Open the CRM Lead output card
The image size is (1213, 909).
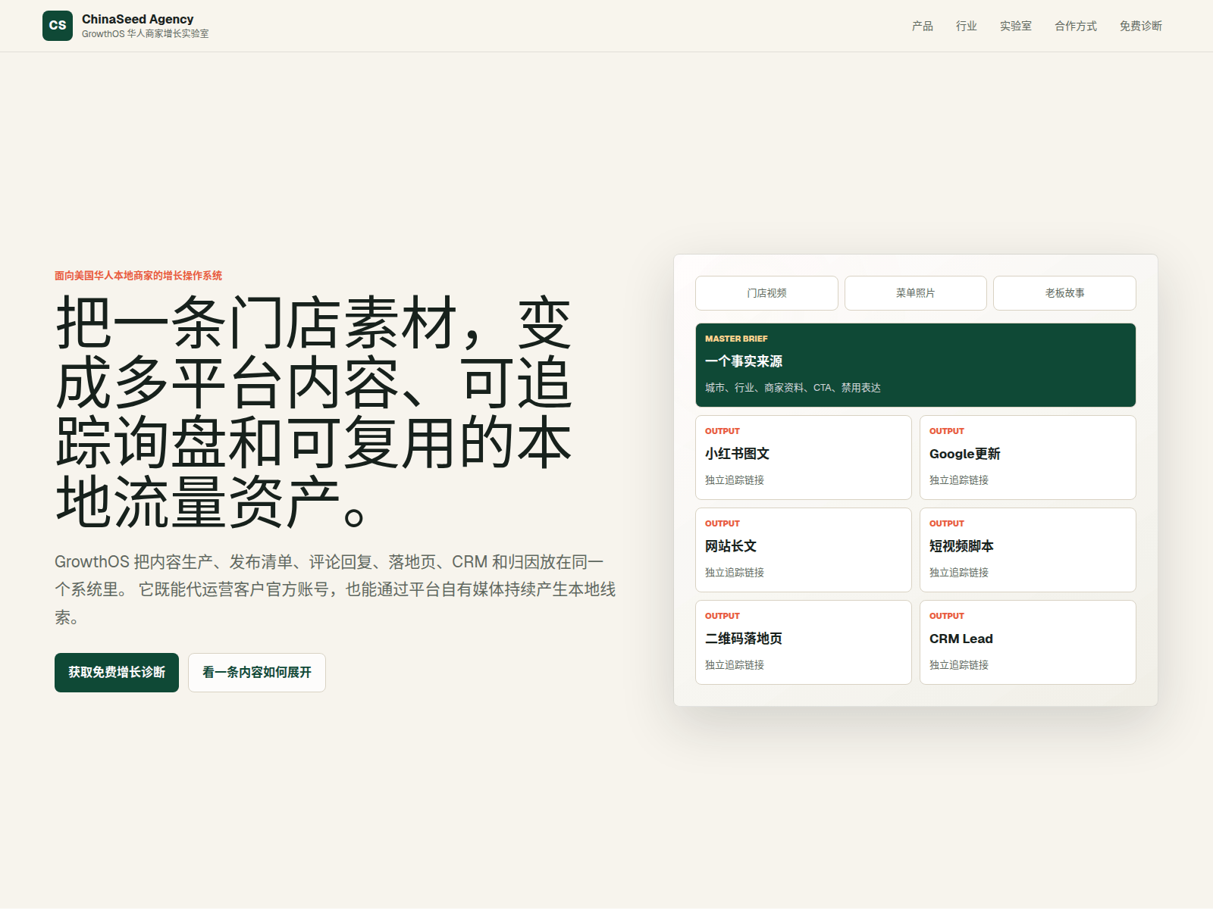click(x=1028, y=642)
